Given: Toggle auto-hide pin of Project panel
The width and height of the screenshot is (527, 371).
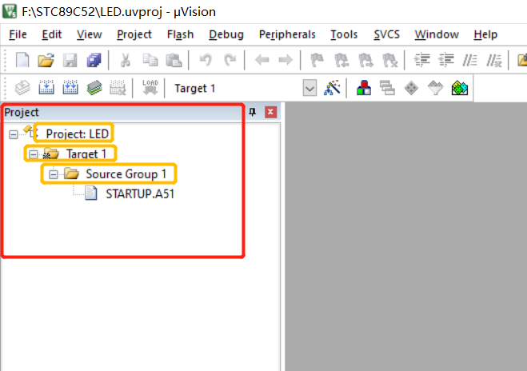Looking at the screenshot, I should [x=253, y=112].
